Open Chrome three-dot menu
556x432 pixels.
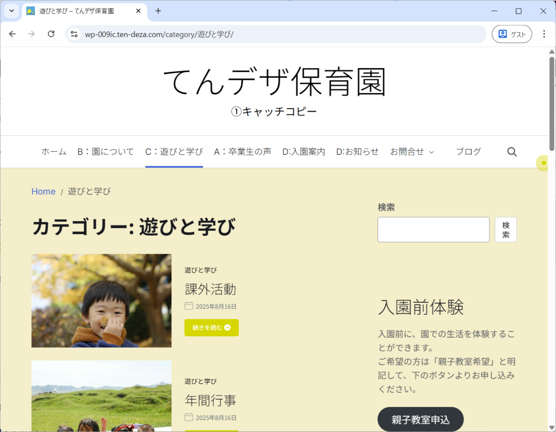pyautogui.click(x=544, y=34)
